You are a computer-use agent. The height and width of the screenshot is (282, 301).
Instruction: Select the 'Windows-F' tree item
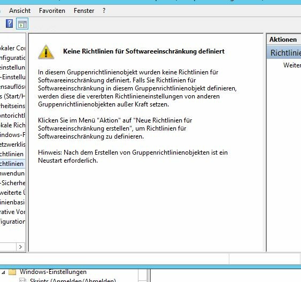(12, 135)
